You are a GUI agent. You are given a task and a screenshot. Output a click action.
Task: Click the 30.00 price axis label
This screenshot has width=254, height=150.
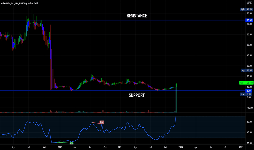[249, 66]
